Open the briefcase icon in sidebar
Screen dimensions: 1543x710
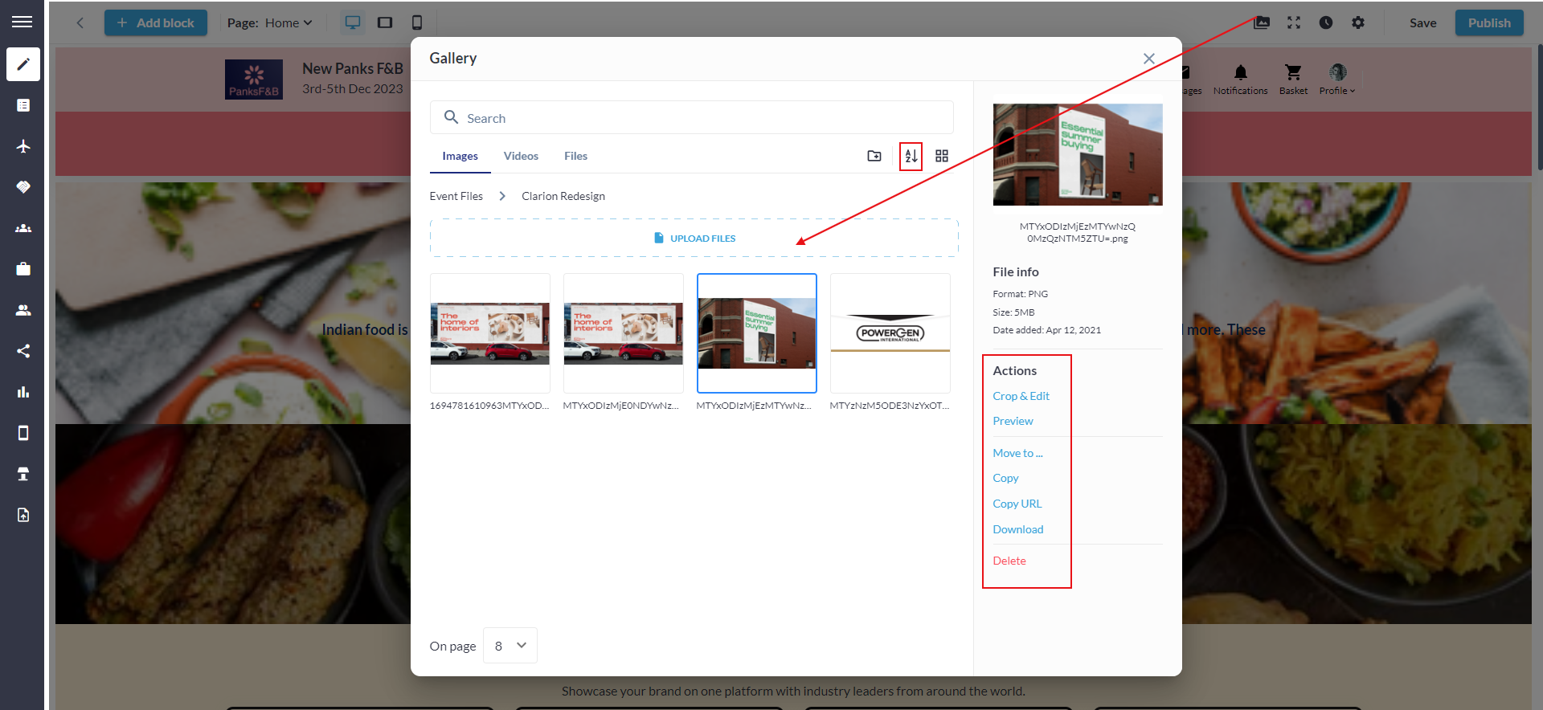pyautogui.click(x=23, y=269)
